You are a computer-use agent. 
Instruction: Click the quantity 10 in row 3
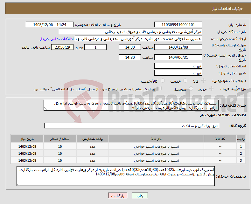tap(60, 160)
